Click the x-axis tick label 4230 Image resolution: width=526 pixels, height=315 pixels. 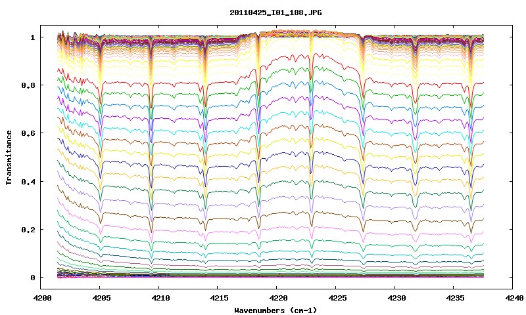(396, 298)
